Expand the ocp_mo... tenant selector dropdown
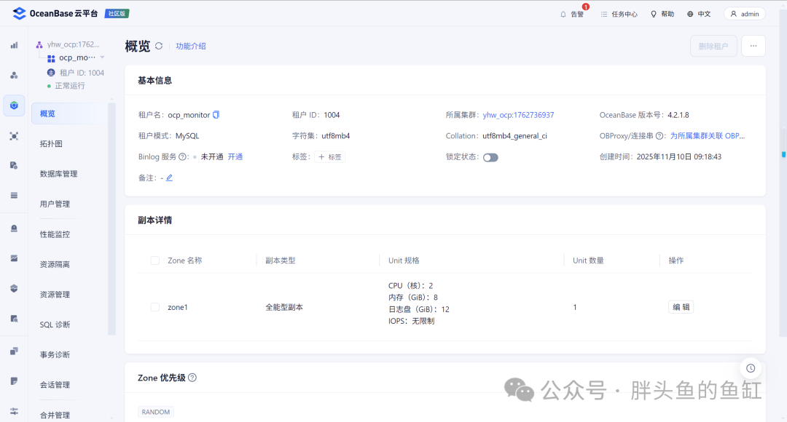 [x=103, y=57]
